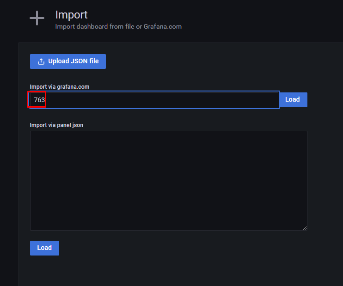This screenshot has width=343, height=286.
Task: Click the plus icon beside the Import title
Action: point(37,18)
